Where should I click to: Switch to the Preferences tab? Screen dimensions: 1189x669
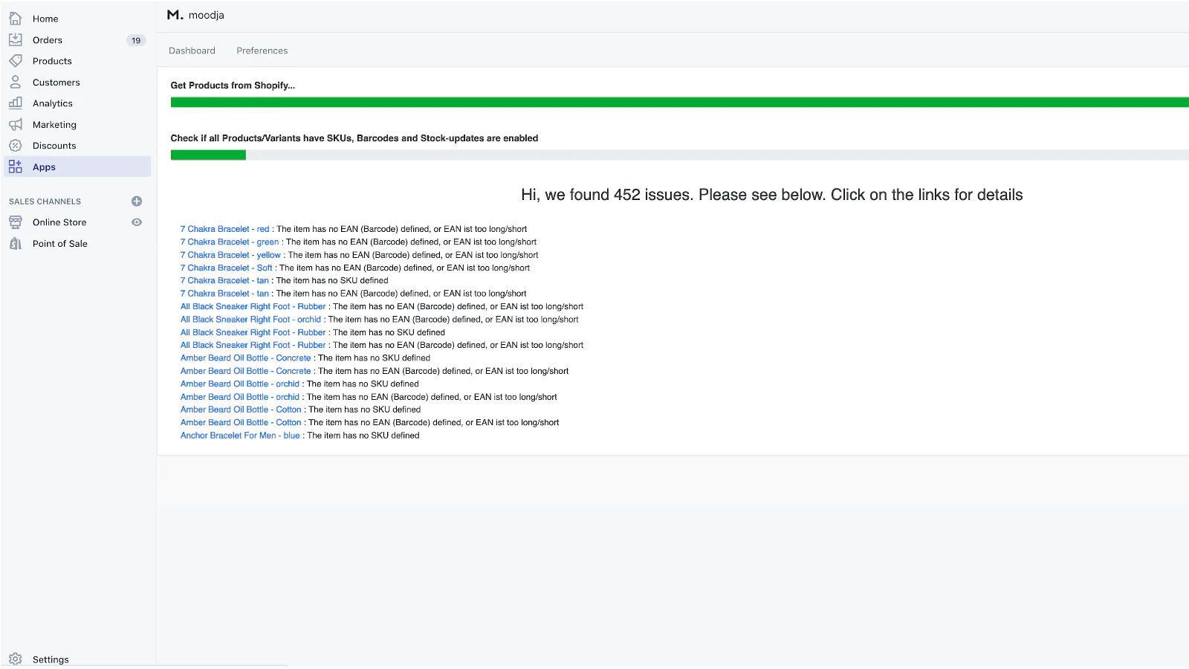pos(262,51)
